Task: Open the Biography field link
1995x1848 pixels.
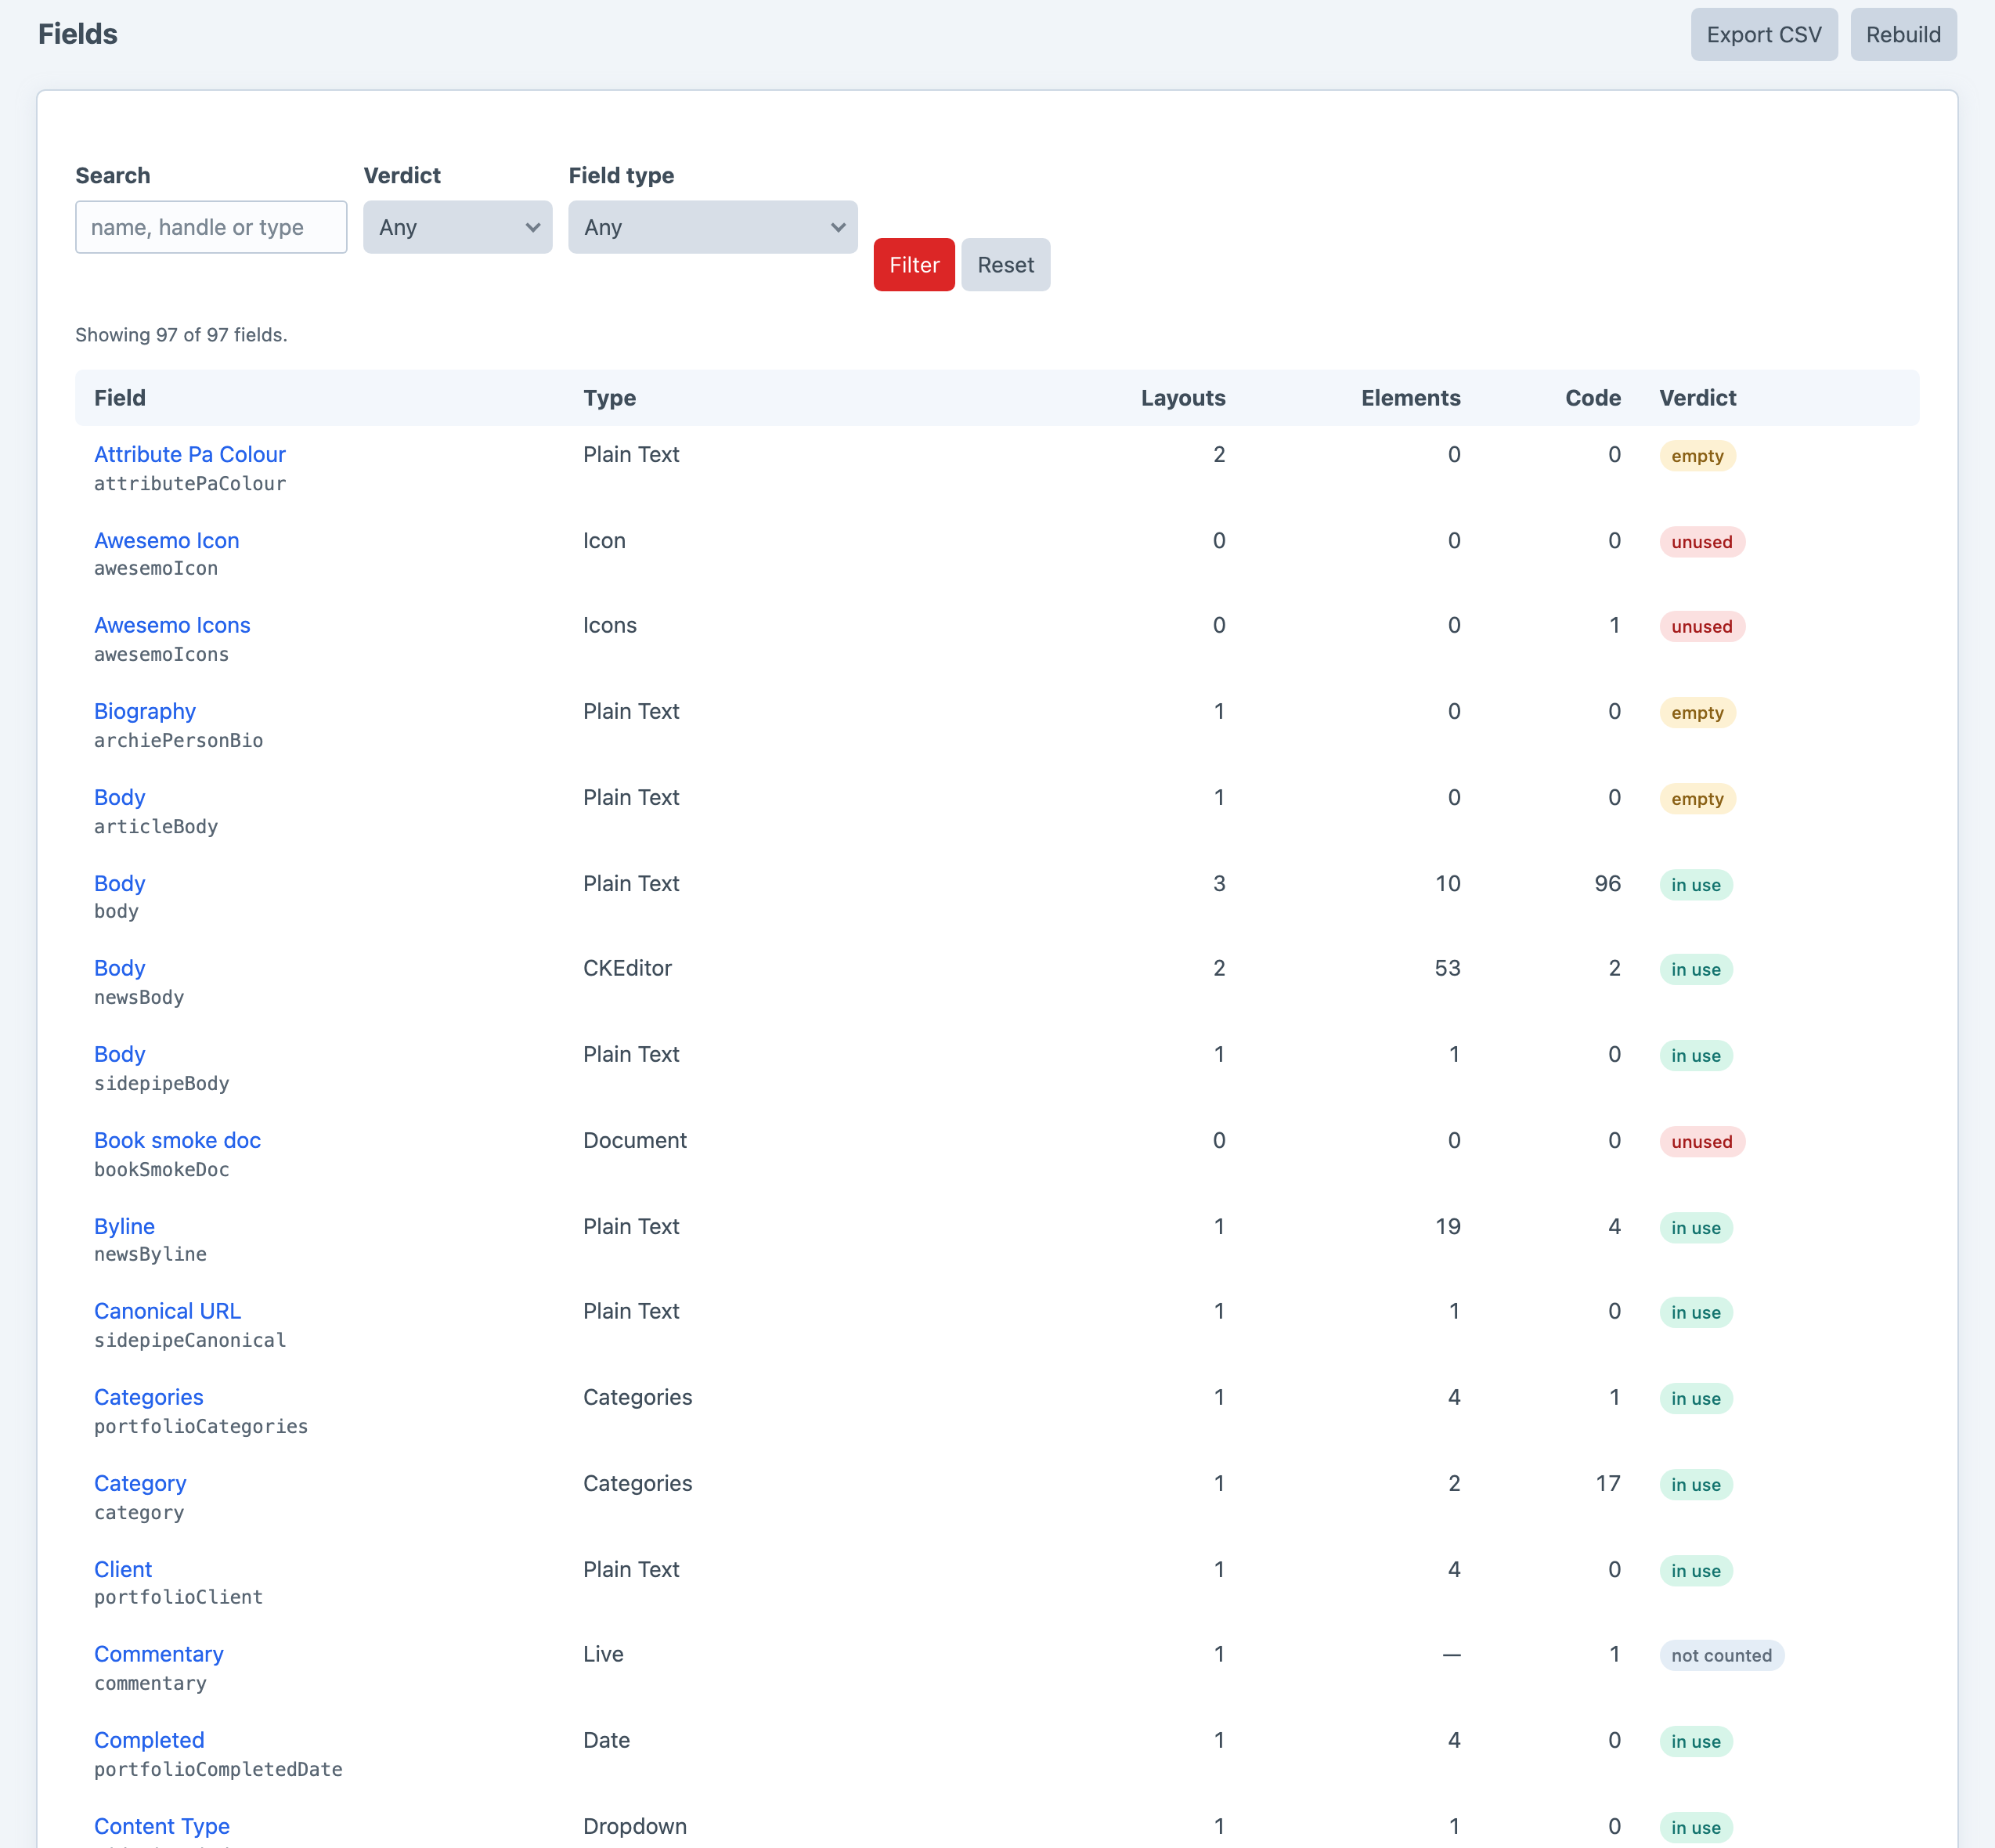Action: [x=145, y=711]
